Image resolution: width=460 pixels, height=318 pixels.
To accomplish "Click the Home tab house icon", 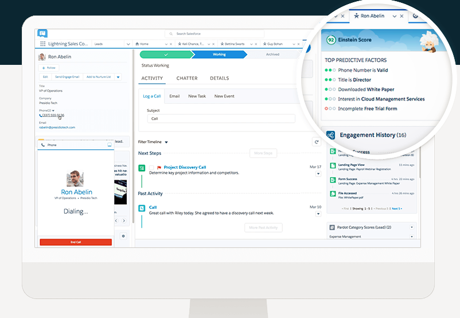I will point(137,44).
